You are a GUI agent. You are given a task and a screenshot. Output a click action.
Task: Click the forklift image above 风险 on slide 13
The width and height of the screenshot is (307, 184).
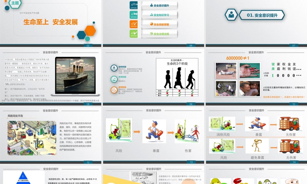(x=119, y=130)
